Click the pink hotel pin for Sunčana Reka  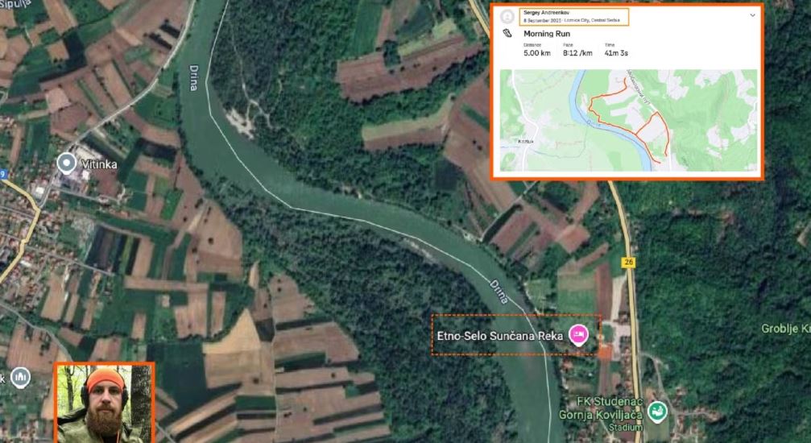pyautogui.click(x=577, y=333)
